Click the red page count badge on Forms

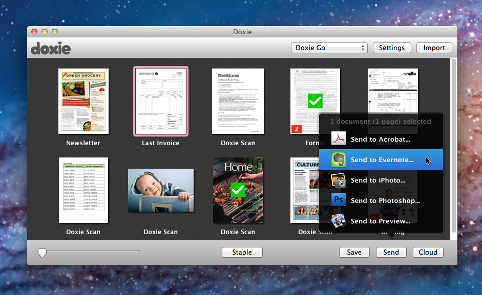click(296, 129)
